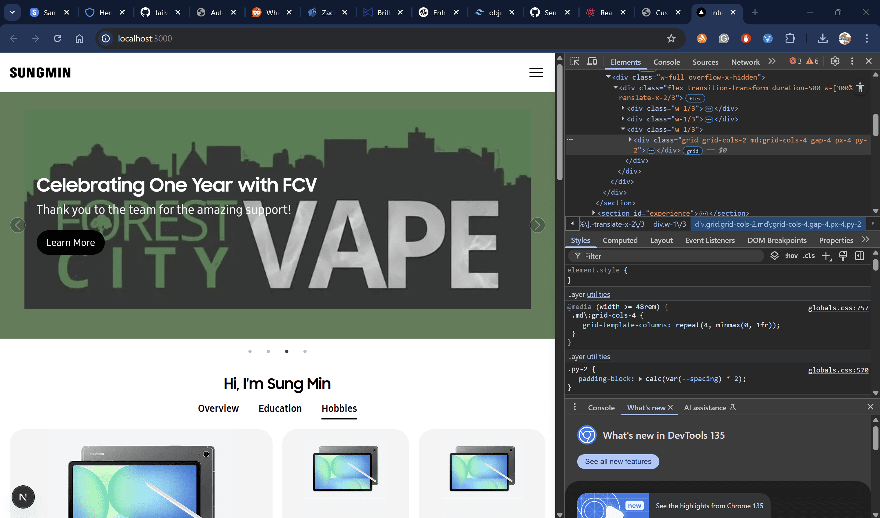Image resolution: width=880 pixels, height=518 pixels.
Task: Open DevTools settings
Action: [x=835, y=61]
